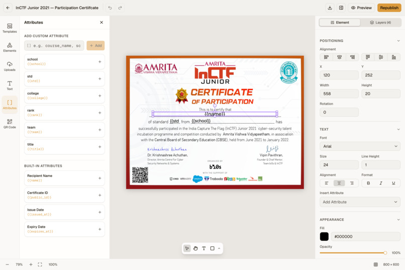Download the certificate using the download icon
The height and width of the screenshot is (270, 405).
[330, 8]
